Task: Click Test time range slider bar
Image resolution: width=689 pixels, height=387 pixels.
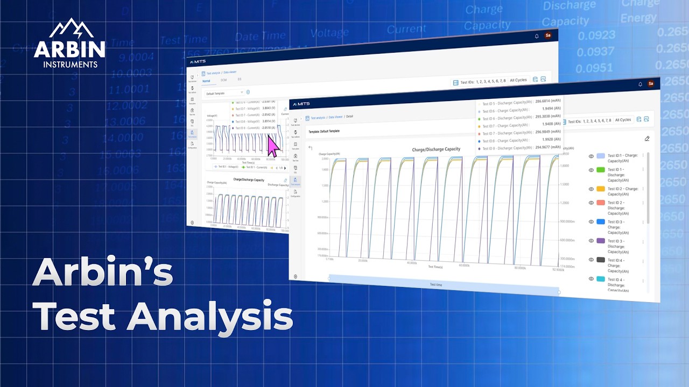Action: 443,285
